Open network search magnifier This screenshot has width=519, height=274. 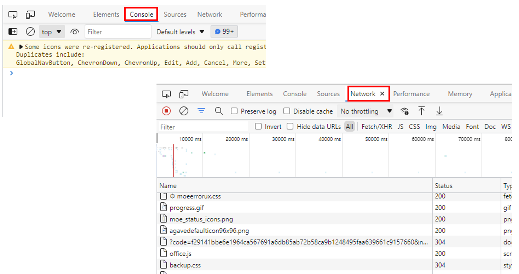(x=219, y=111)
